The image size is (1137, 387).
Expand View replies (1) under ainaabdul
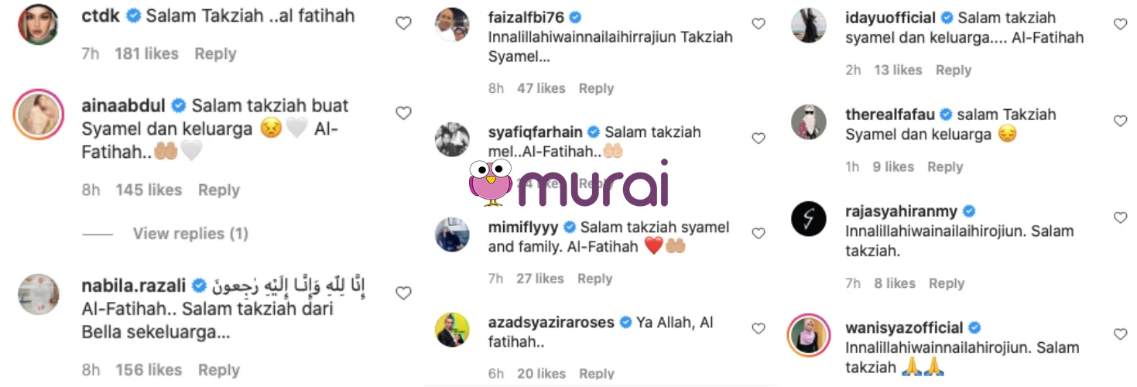(x=190, y=234)
